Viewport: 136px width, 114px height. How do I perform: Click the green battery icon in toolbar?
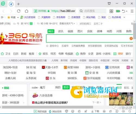[118, 11]
